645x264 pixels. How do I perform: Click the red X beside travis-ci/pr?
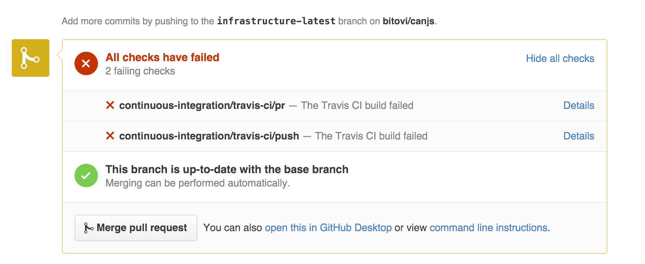point(110,105)
